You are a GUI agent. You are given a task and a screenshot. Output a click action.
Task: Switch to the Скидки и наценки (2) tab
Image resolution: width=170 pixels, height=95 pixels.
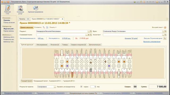tap(78, 45)
